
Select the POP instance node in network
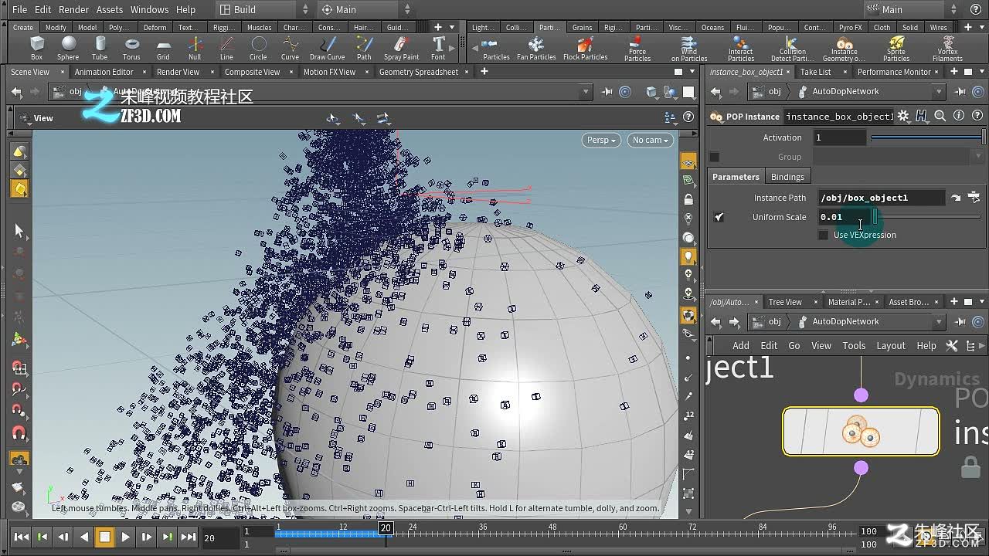tap(861, 431)
